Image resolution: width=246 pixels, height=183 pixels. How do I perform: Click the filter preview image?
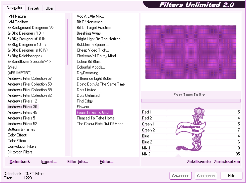pyautogui.click(x=190, y=52)
